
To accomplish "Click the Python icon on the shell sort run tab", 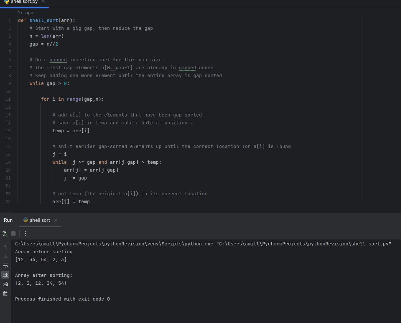I will (x=26, y=220).
